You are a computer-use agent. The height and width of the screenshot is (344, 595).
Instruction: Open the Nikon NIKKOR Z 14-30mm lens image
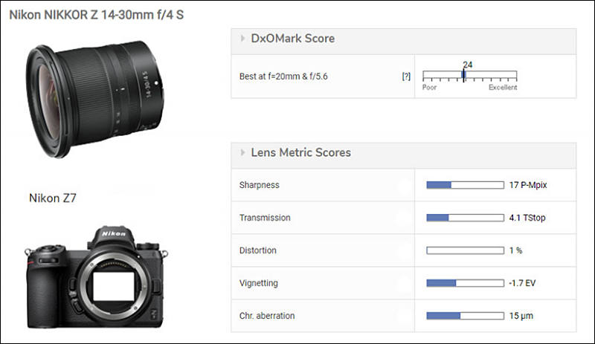tap(95, 99)
